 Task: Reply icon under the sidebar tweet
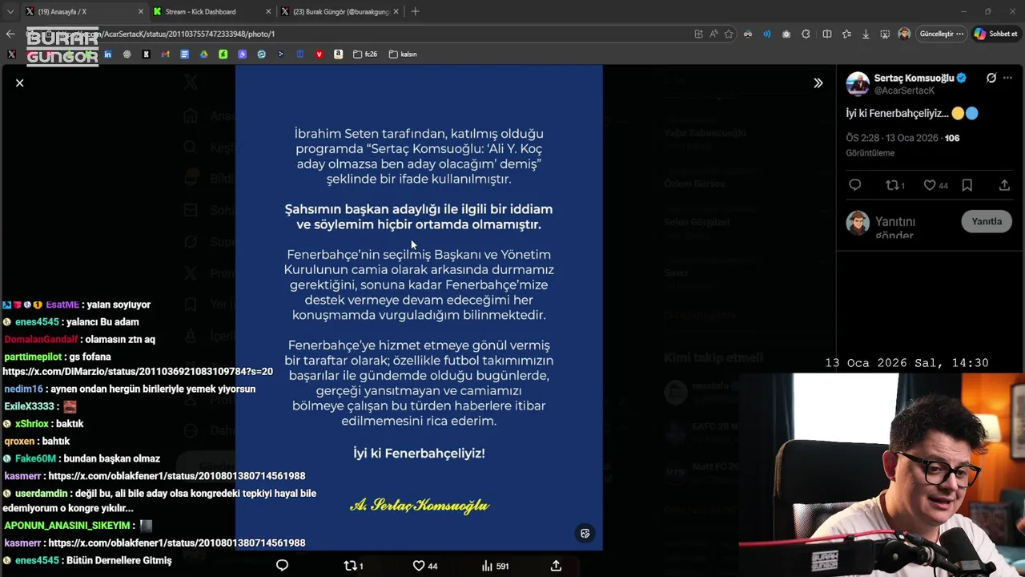click(x=855, y=185)
